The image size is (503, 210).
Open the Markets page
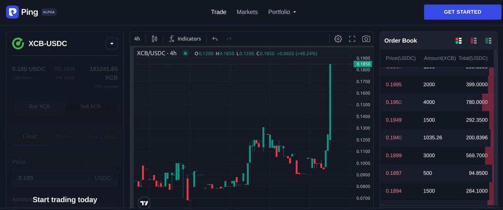click(247, 12)
